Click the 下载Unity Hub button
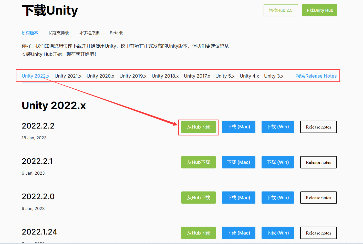 (x=319, y=10)
